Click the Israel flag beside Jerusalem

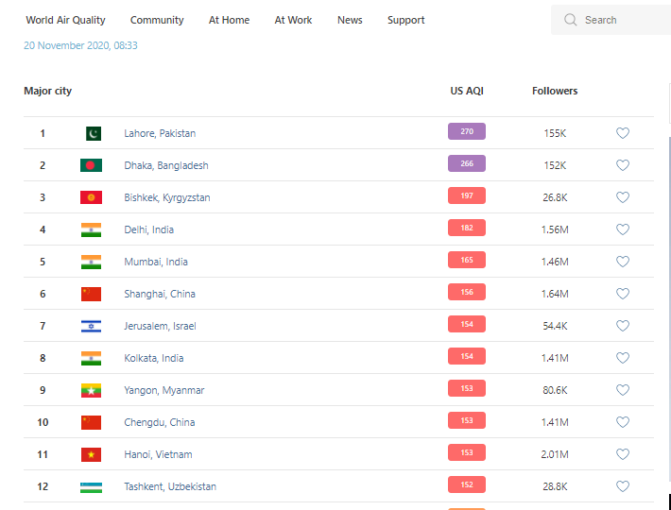tap(91, 326)
